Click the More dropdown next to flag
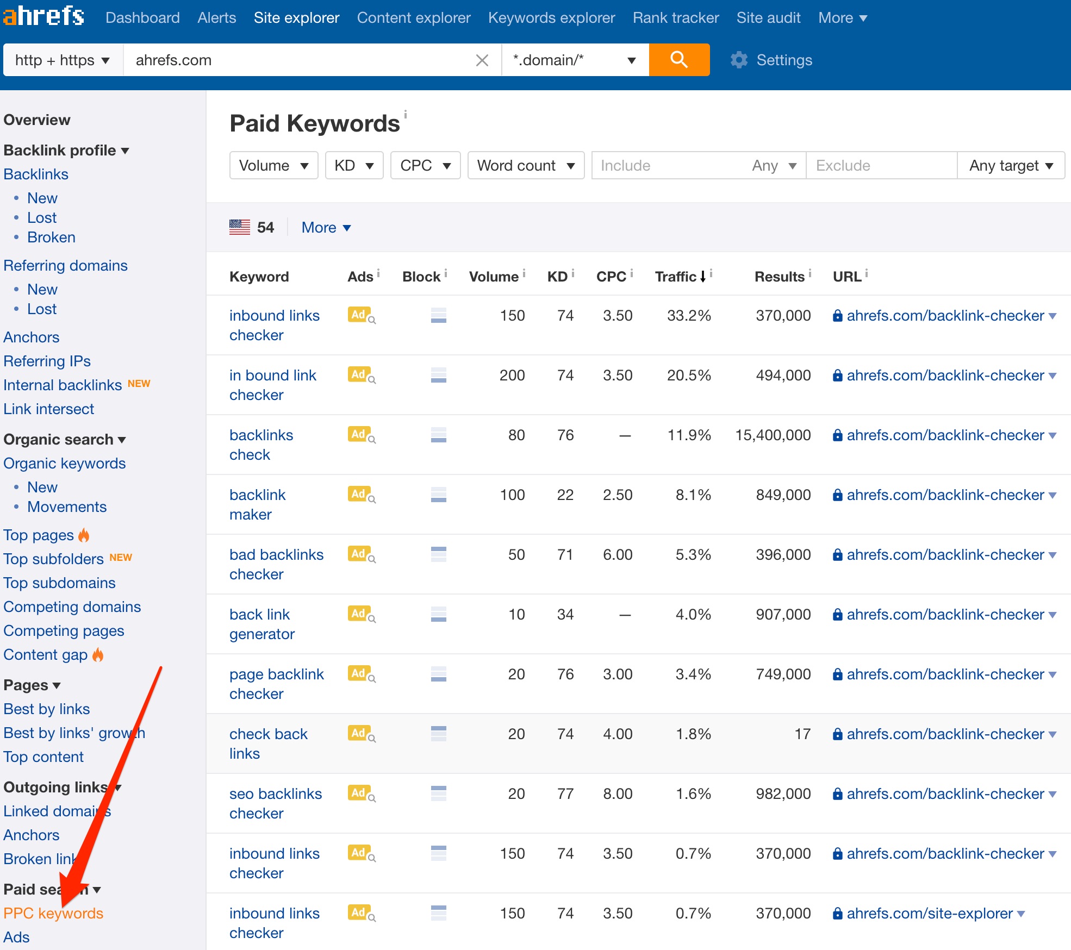The height and width of the screenshot is (950, 1071). tap(325, 227)
